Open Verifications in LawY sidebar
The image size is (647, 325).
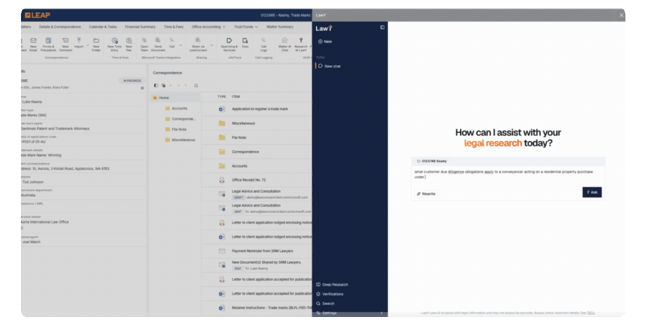click(x=330, y=294)
